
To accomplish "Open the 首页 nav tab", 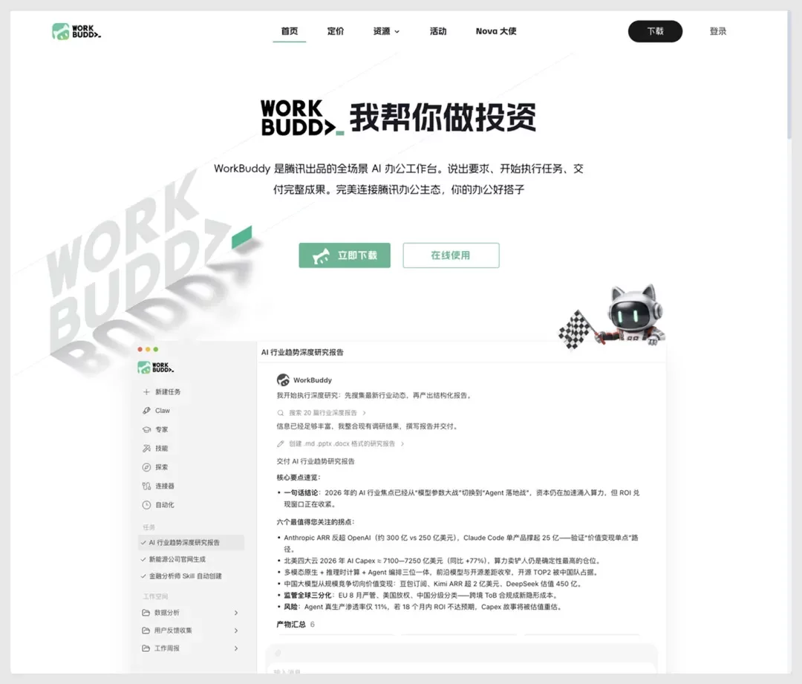I will [289, 31].
